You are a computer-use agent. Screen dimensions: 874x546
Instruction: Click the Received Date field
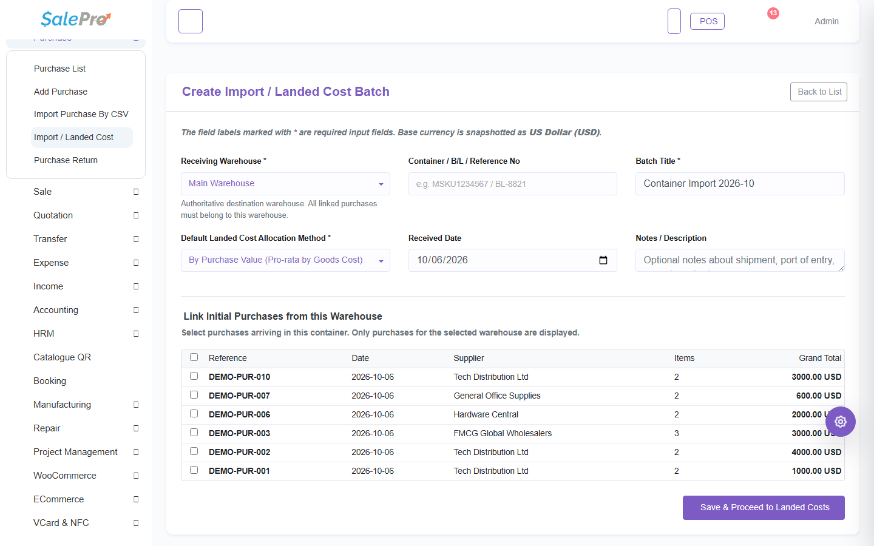pos(513,260)
